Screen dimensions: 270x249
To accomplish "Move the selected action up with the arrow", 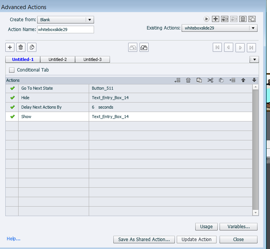I will (x=243, y=80).
